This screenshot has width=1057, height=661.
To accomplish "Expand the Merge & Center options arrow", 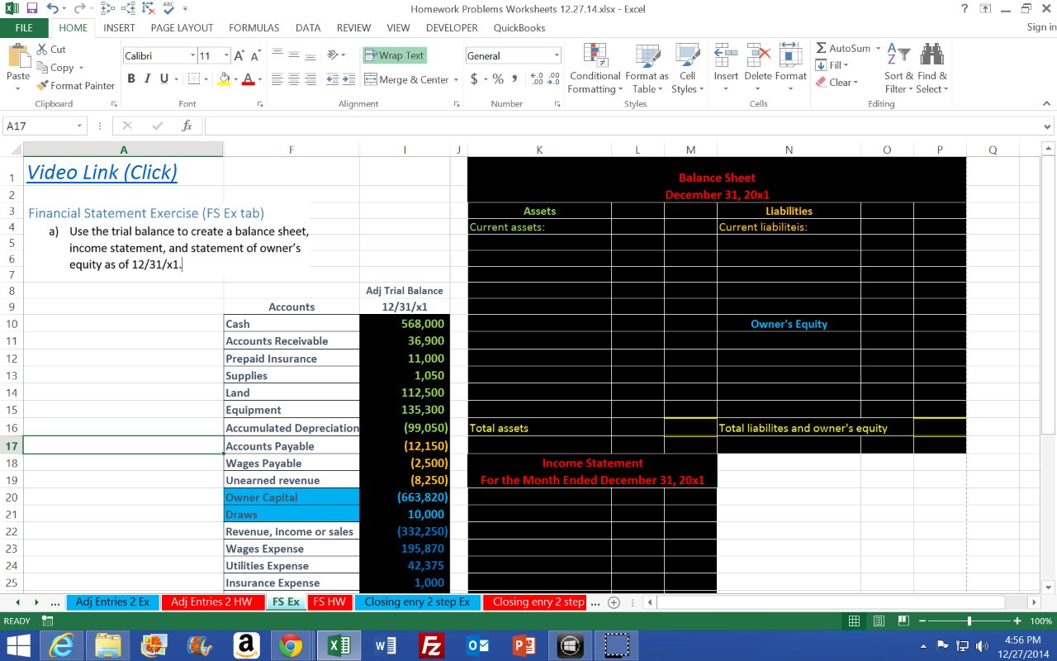I will [457, 79].
